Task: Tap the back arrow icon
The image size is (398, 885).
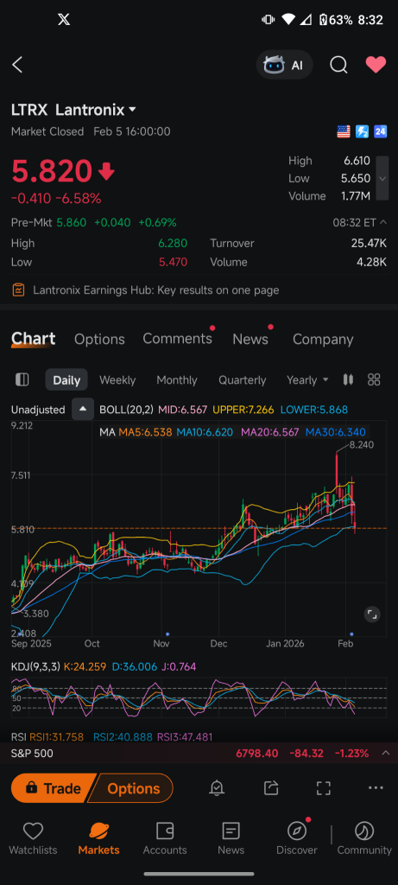Action: pyautogui.click(x=17, y=65)
